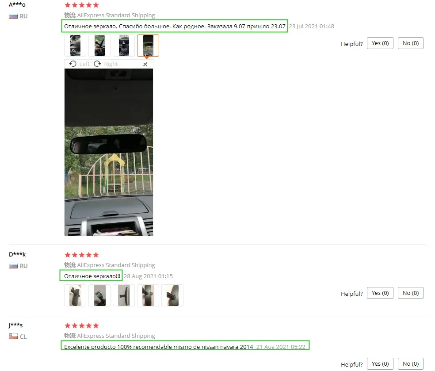Vote No on J***s's review
The width and height of the screenshot is (435, 371).
[x=411, y=364]
